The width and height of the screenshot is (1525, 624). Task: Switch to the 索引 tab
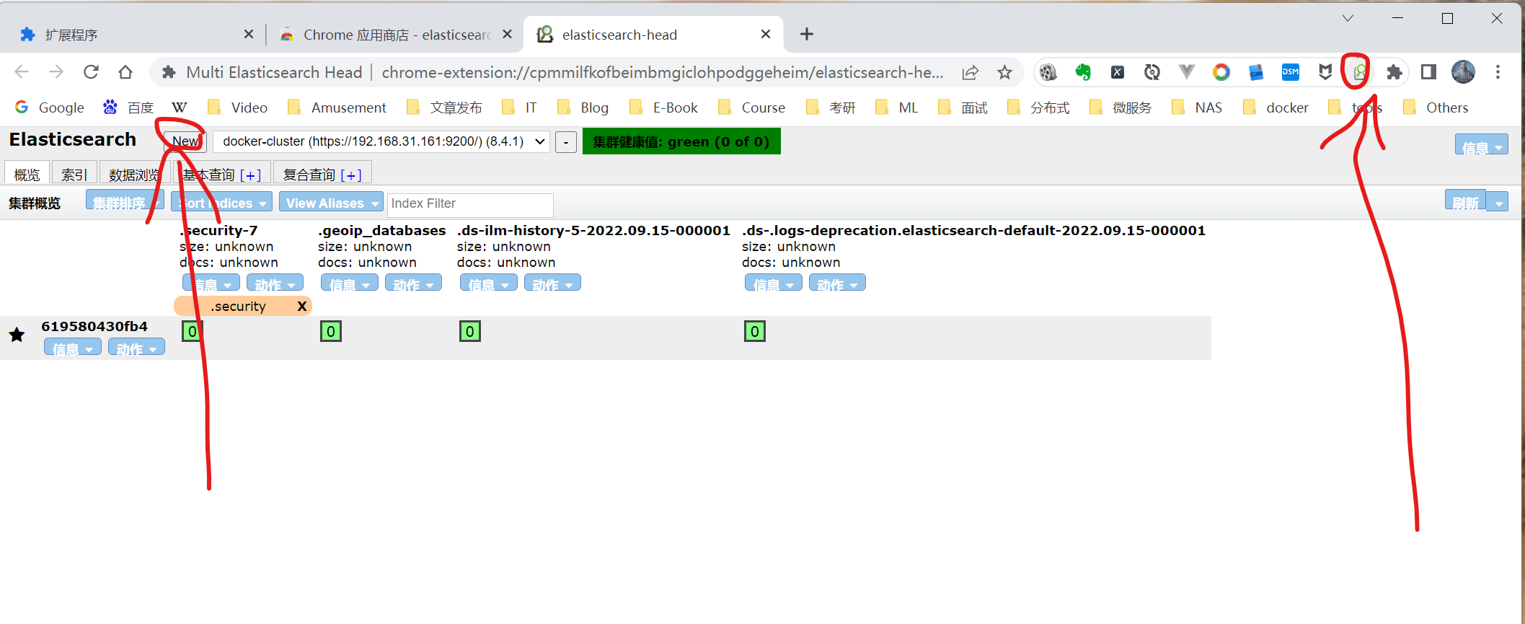74,175
